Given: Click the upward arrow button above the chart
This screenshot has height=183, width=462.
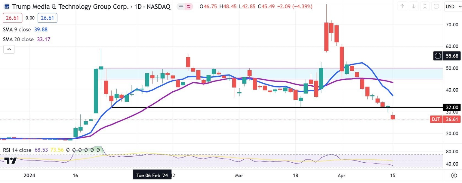Looking at the screenshot, I should click(x=403, y=6).
